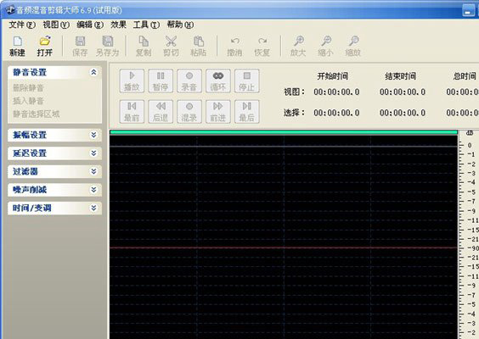479x339 pixels.
Task: Click the 缩放 (Zoom fit) magnifier icon
Action: click(353, 46)
